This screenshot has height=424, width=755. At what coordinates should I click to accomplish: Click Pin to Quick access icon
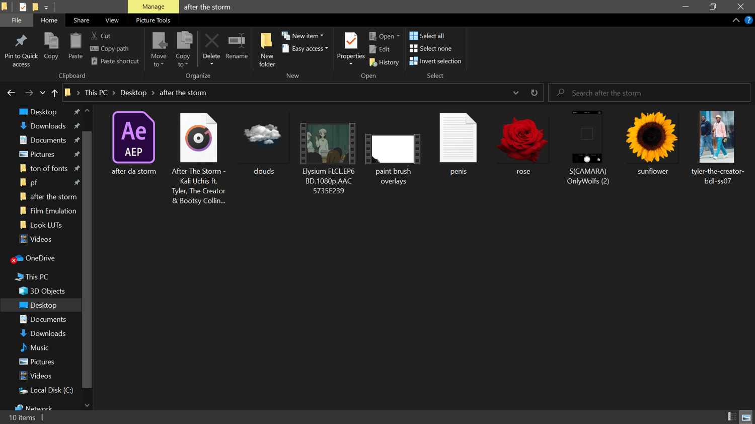[x=21, y=41]
